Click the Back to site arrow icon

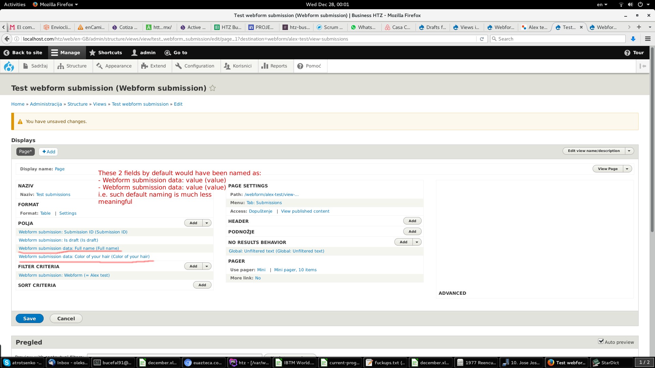tap(6, 53)
